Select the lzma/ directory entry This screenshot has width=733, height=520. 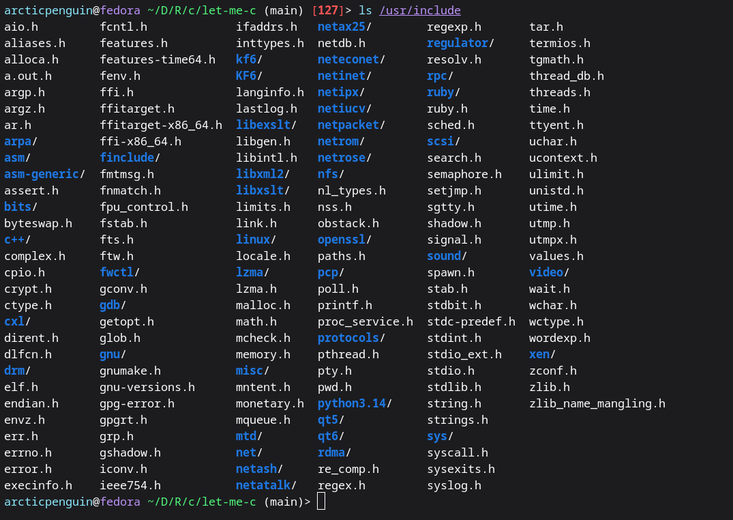[x=252, y=272]
